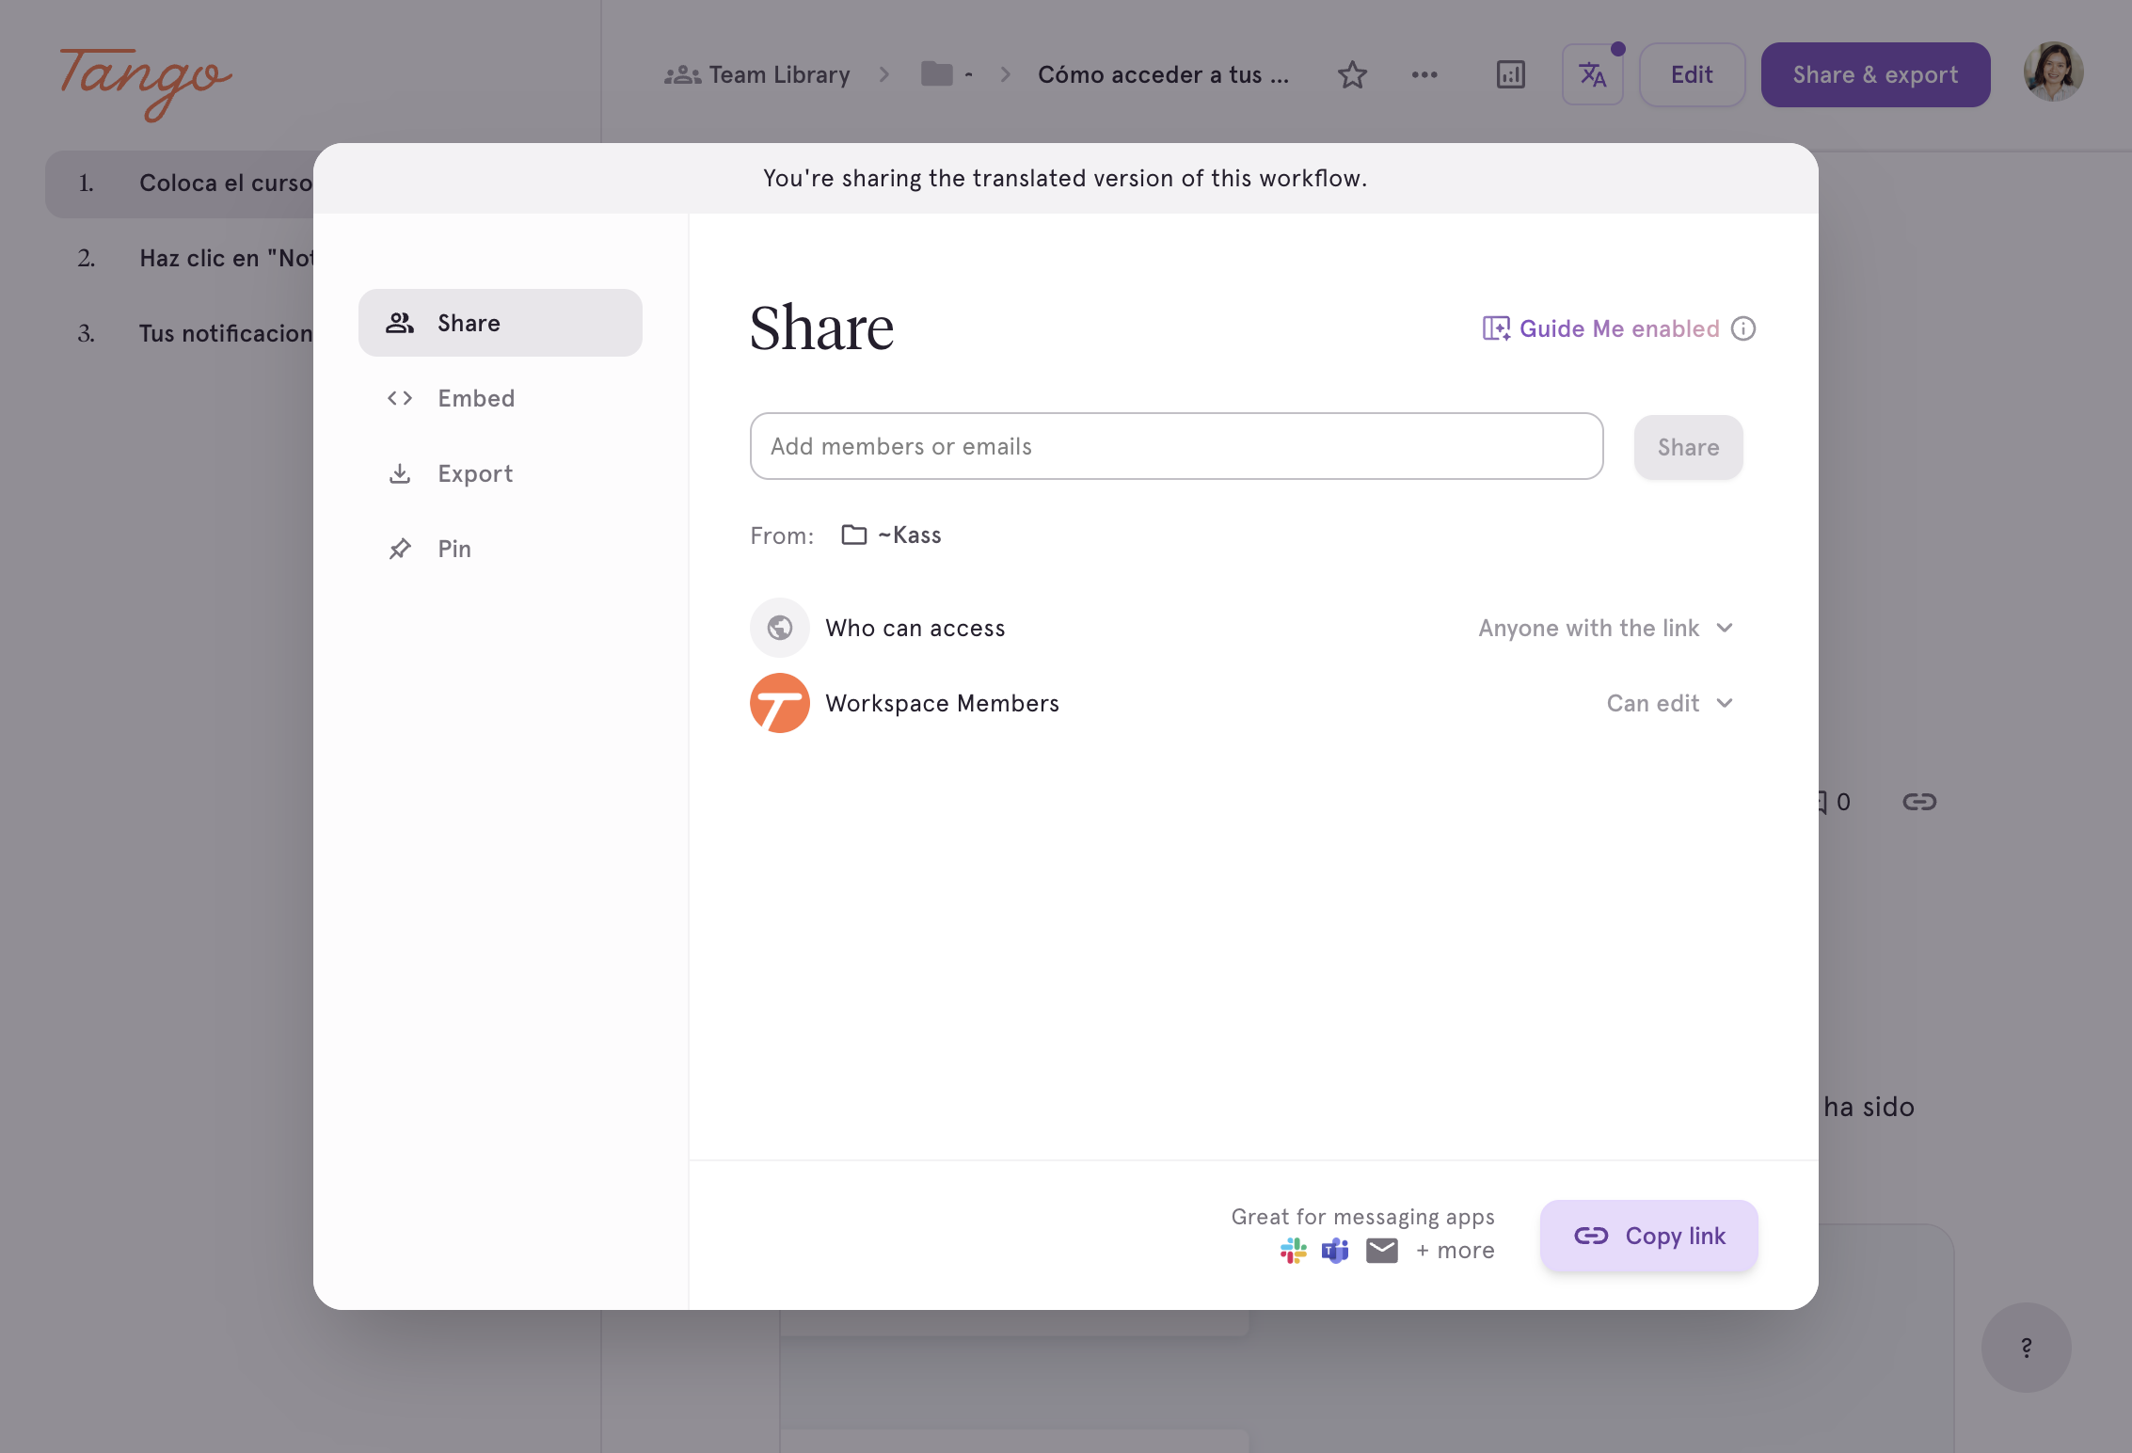Select step 2 Haz clic en
Image resolution: width=2132 pixels, height=1453 pixels.
pyautogui.click(x=180, y=259)
